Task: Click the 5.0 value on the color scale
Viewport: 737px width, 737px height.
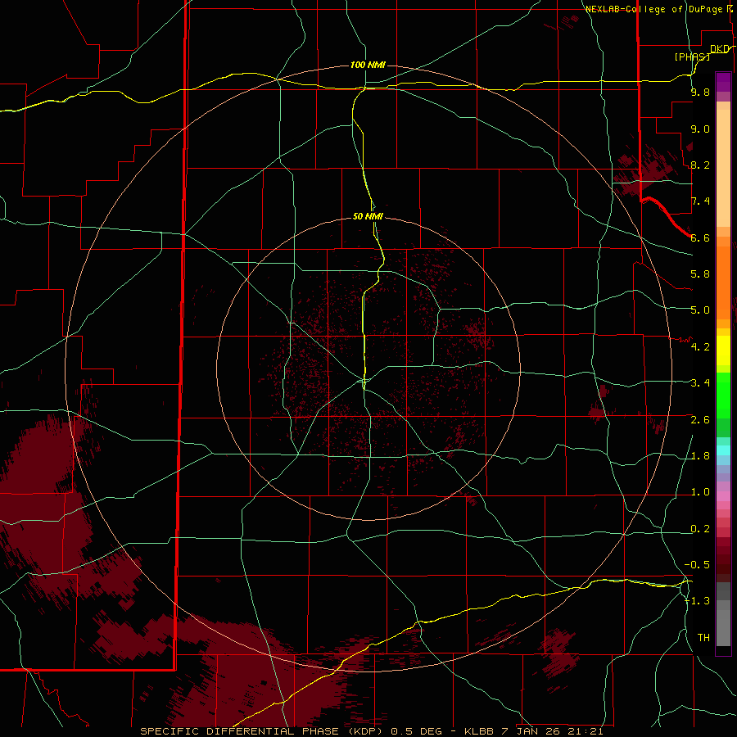Action: point(700,310)
